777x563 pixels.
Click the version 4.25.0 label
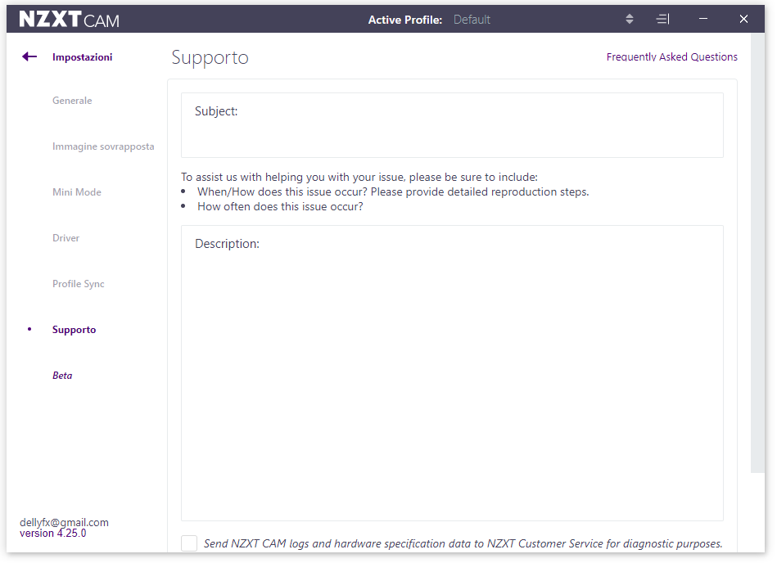(x=53, y=534)
